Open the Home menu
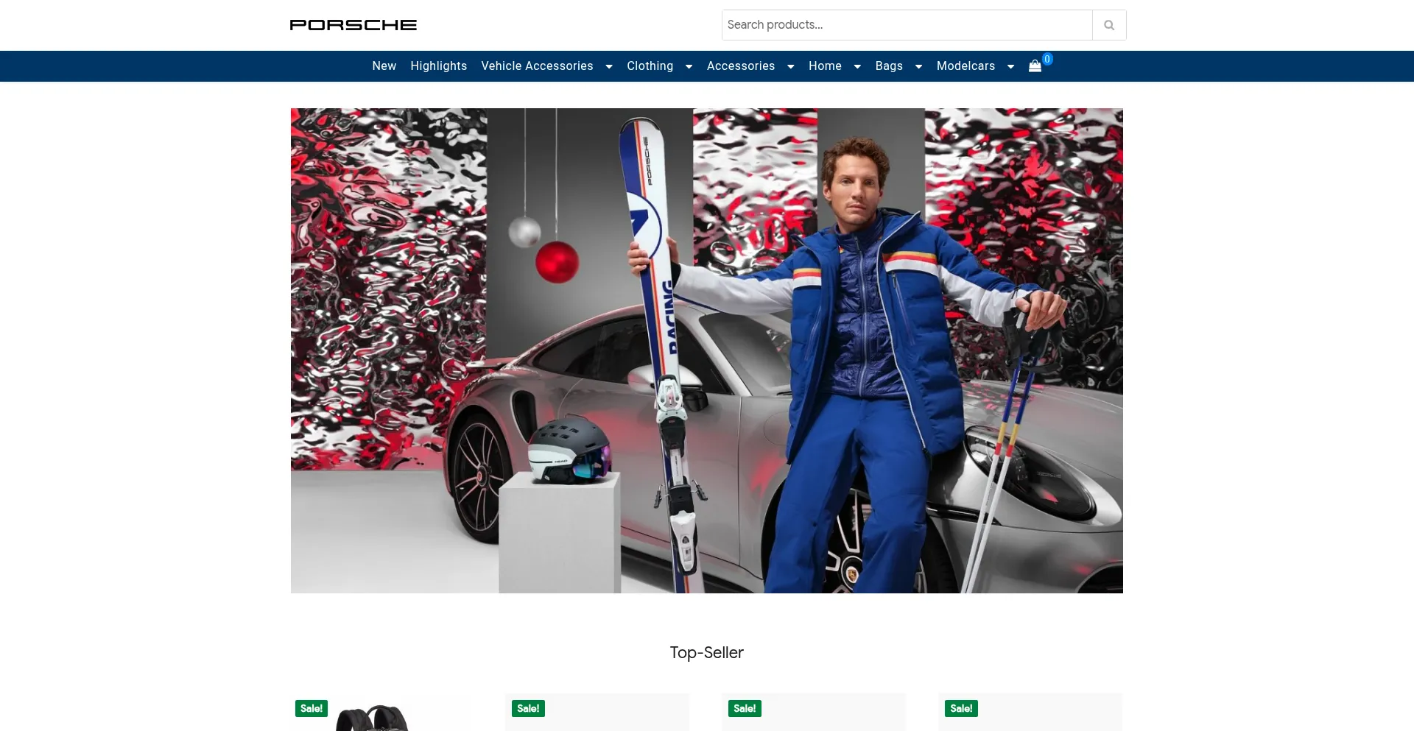 826,66
